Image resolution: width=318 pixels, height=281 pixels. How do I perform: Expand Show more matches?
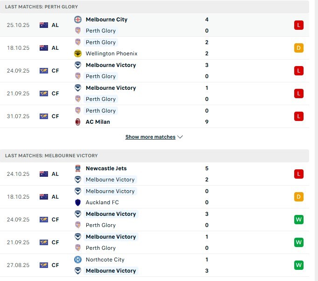point(150,137)
